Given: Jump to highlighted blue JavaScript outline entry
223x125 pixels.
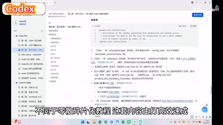Looking at the screenshot, I should pos(55,42).
